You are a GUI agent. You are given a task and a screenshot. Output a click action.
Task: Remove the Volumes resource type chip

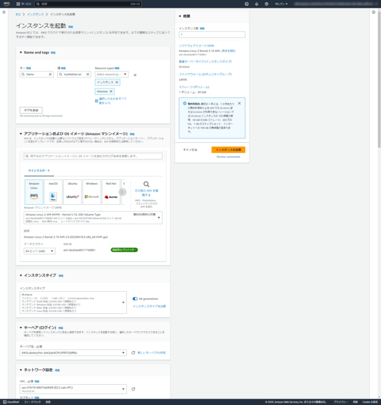pyautogui.click(x=111, y=92)
